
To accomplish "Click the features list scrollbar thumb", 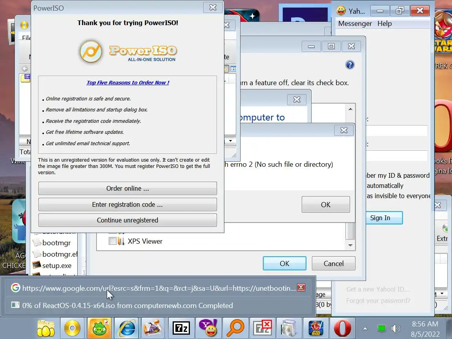I will pyautogui.click(x=350, y=231).
